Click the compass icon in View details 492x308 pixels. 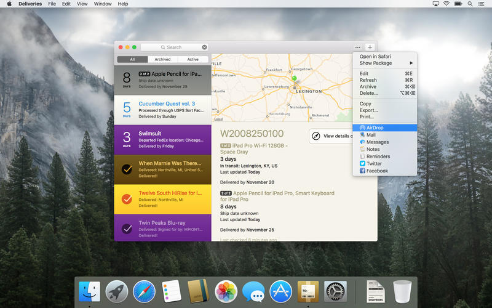(316, 136)
